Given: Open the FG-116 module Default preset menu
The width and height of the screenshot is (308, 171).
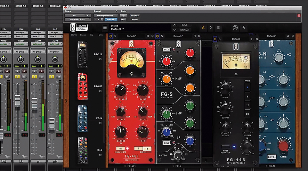Looking at the screenshot, I should point(236,39).
